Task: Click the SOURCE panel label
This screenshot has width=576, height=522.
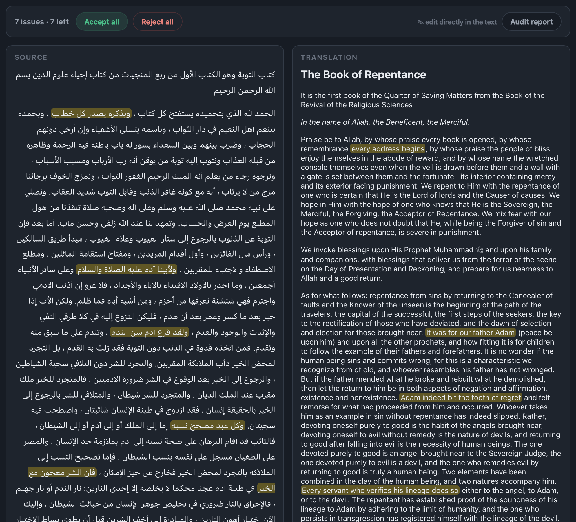Action: 31,57
